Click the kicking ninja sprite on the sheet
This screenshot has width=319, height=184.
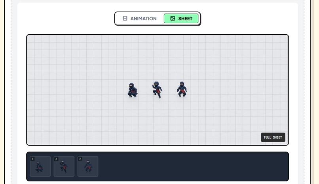[x=157, y=90]
